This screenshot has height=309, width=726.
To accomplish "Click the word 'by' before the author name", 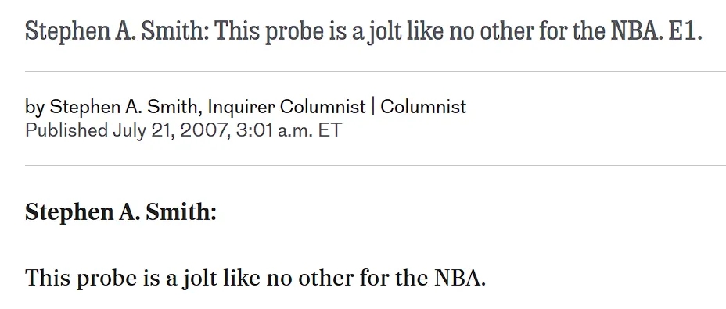I will pos(35,107).
